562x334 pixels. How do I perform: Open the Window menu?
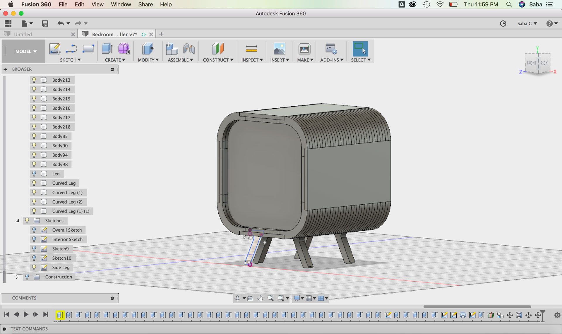121,4
